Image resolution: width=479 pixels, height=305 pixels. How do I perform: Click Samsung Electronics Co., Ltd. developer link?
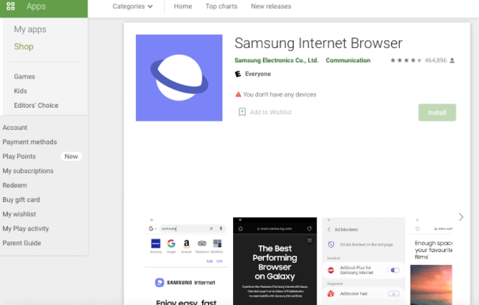[277, 61]
